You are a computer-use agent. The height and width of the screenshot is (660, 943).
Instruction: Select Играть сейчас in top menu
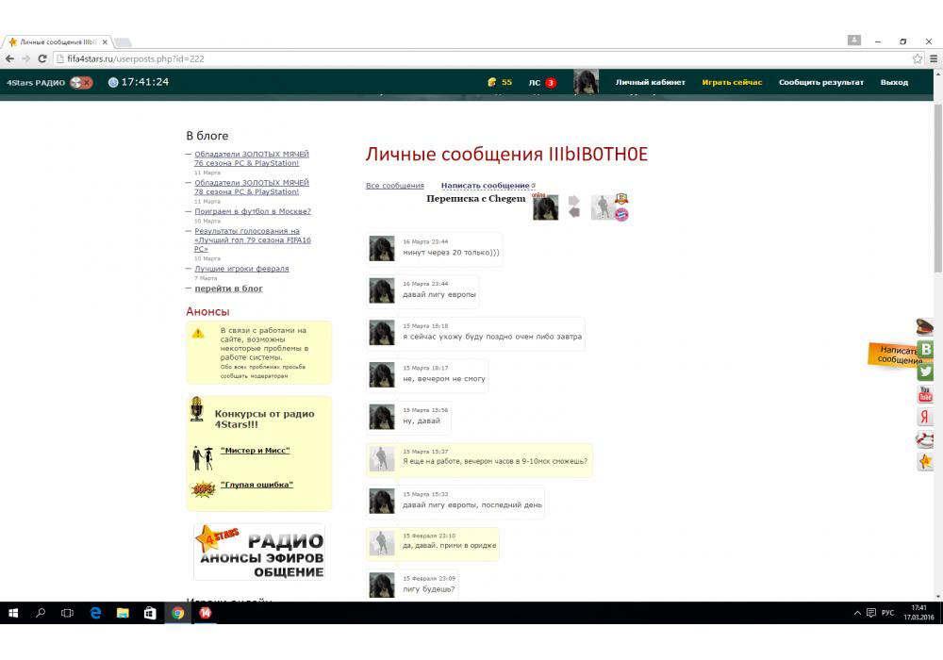click(732, 82)
